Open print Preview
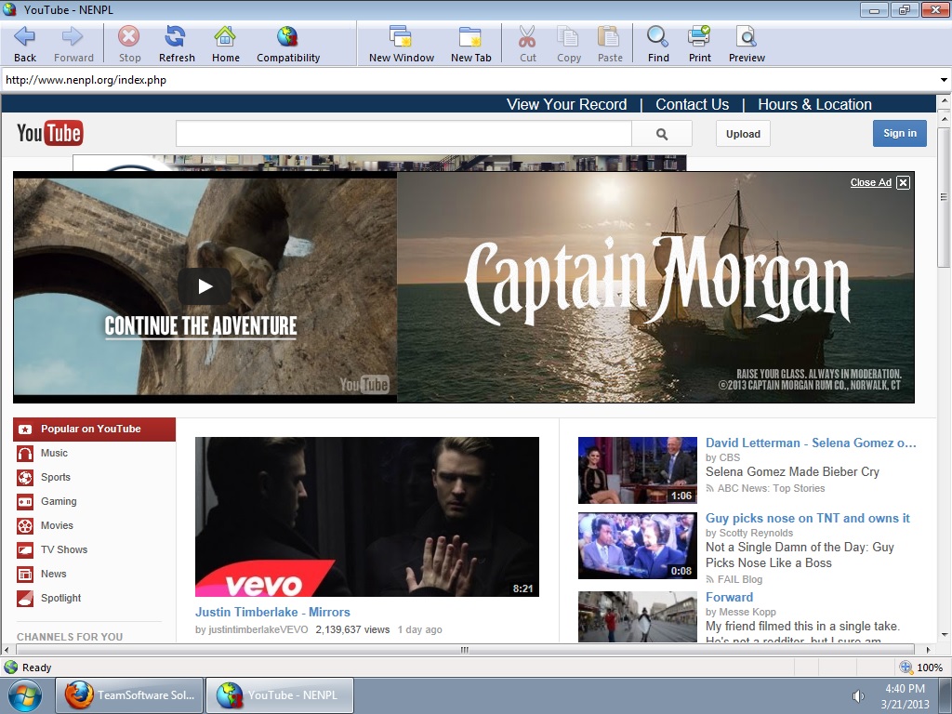Viewport: 952px width, 714px height. tap(747, 45)
